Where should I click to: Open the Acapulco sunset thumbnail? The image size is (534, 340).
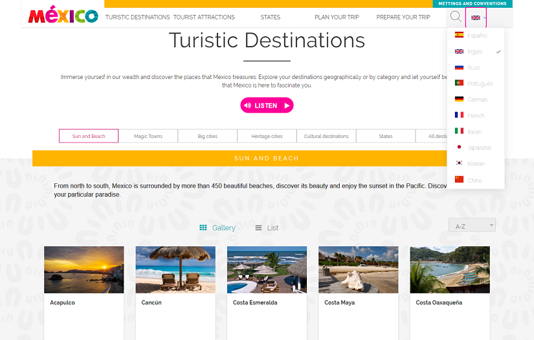[83, 269]
